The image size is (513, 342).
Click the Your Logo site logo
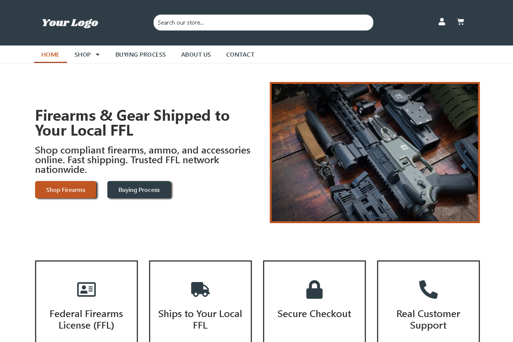(70, 23)
